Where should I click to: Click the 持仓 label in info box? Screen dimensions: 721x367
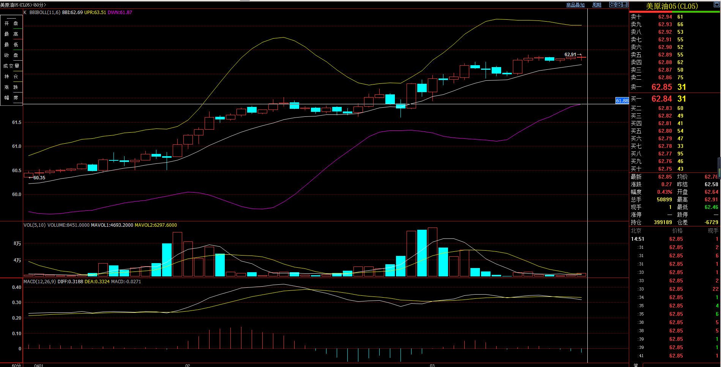[x=11, y=77]
